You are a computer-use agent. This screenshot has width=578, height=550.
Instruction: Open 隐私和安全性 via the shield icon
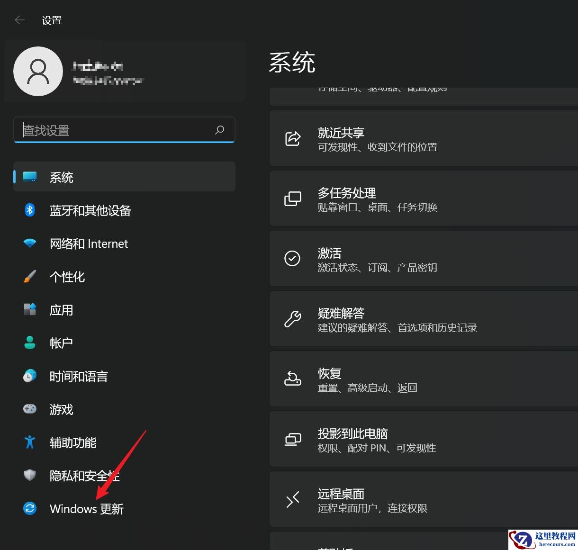(29, 475)
